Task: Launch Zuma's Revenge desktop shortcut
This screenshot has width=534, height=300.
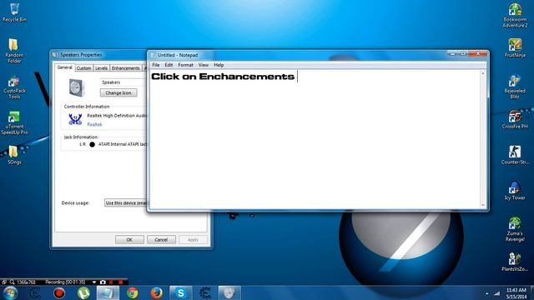Action: pos(515,230)
